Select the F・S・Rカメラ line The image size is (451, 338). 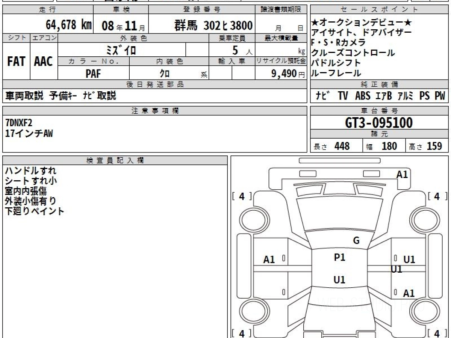click(x=339, y=42)
